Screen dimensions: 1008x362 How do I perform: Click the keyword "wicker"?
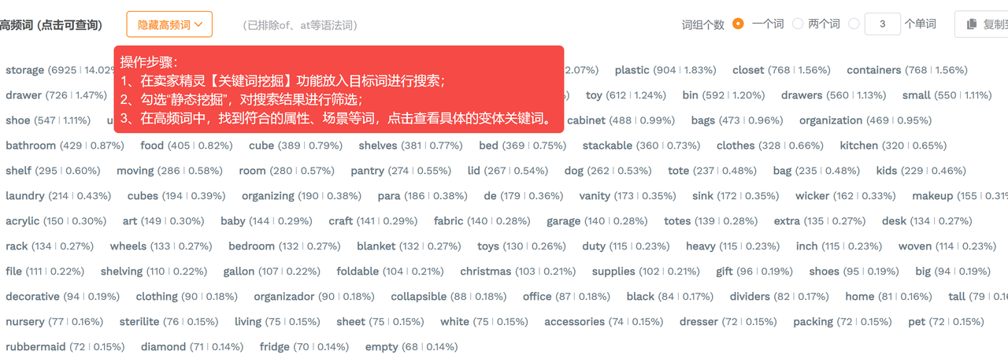(x=813, y=196)
